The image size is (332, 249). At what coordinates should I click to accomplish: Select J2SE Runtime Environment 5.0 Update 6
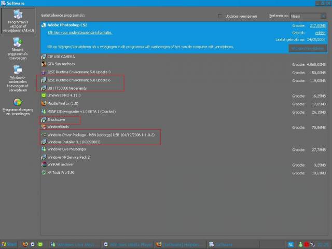coord(184,80)
